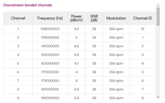Screen dimensions: 165x103
Task: Click the 256 qam cell in channel 7 row
Action: 116,81
